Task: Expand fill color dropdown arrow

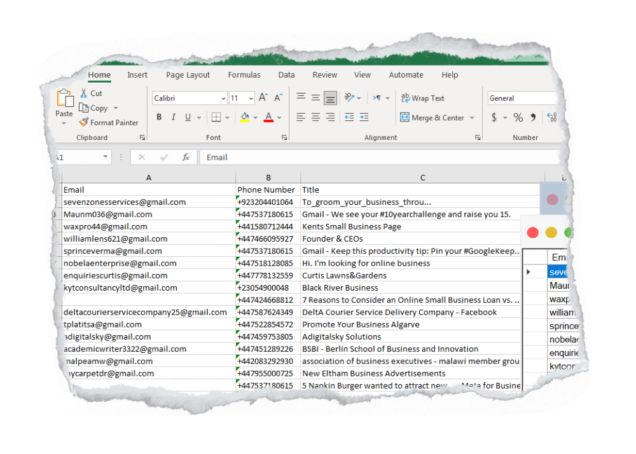Action: point(256,118)
